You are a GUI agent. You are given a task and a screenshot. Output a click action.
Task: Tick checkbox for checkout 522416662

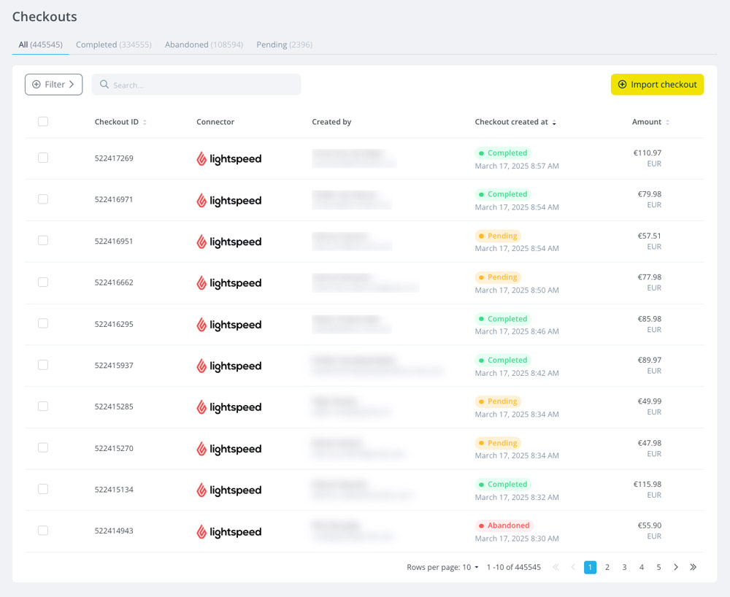43,282
